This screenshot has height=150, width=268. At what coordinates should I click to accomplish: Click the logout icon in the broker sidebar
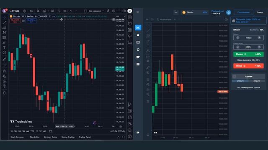point(138,132)
